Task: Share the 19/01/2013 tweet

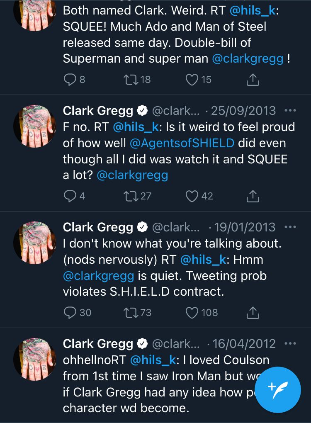Action: 253,312
